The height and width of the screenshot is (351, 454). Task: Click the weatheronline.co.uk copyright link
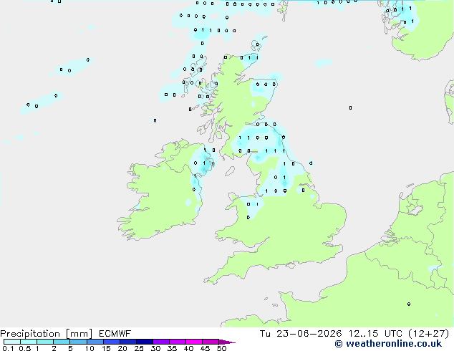(x=388, y=344)
